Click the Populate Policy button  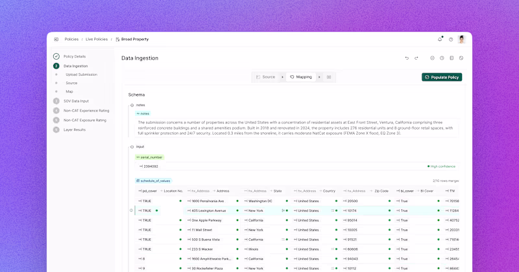[442, 77]
